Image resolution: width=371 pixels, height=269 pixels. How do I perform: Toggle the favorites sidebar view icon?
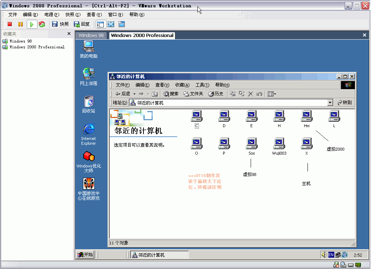click(x=101, y=24)
